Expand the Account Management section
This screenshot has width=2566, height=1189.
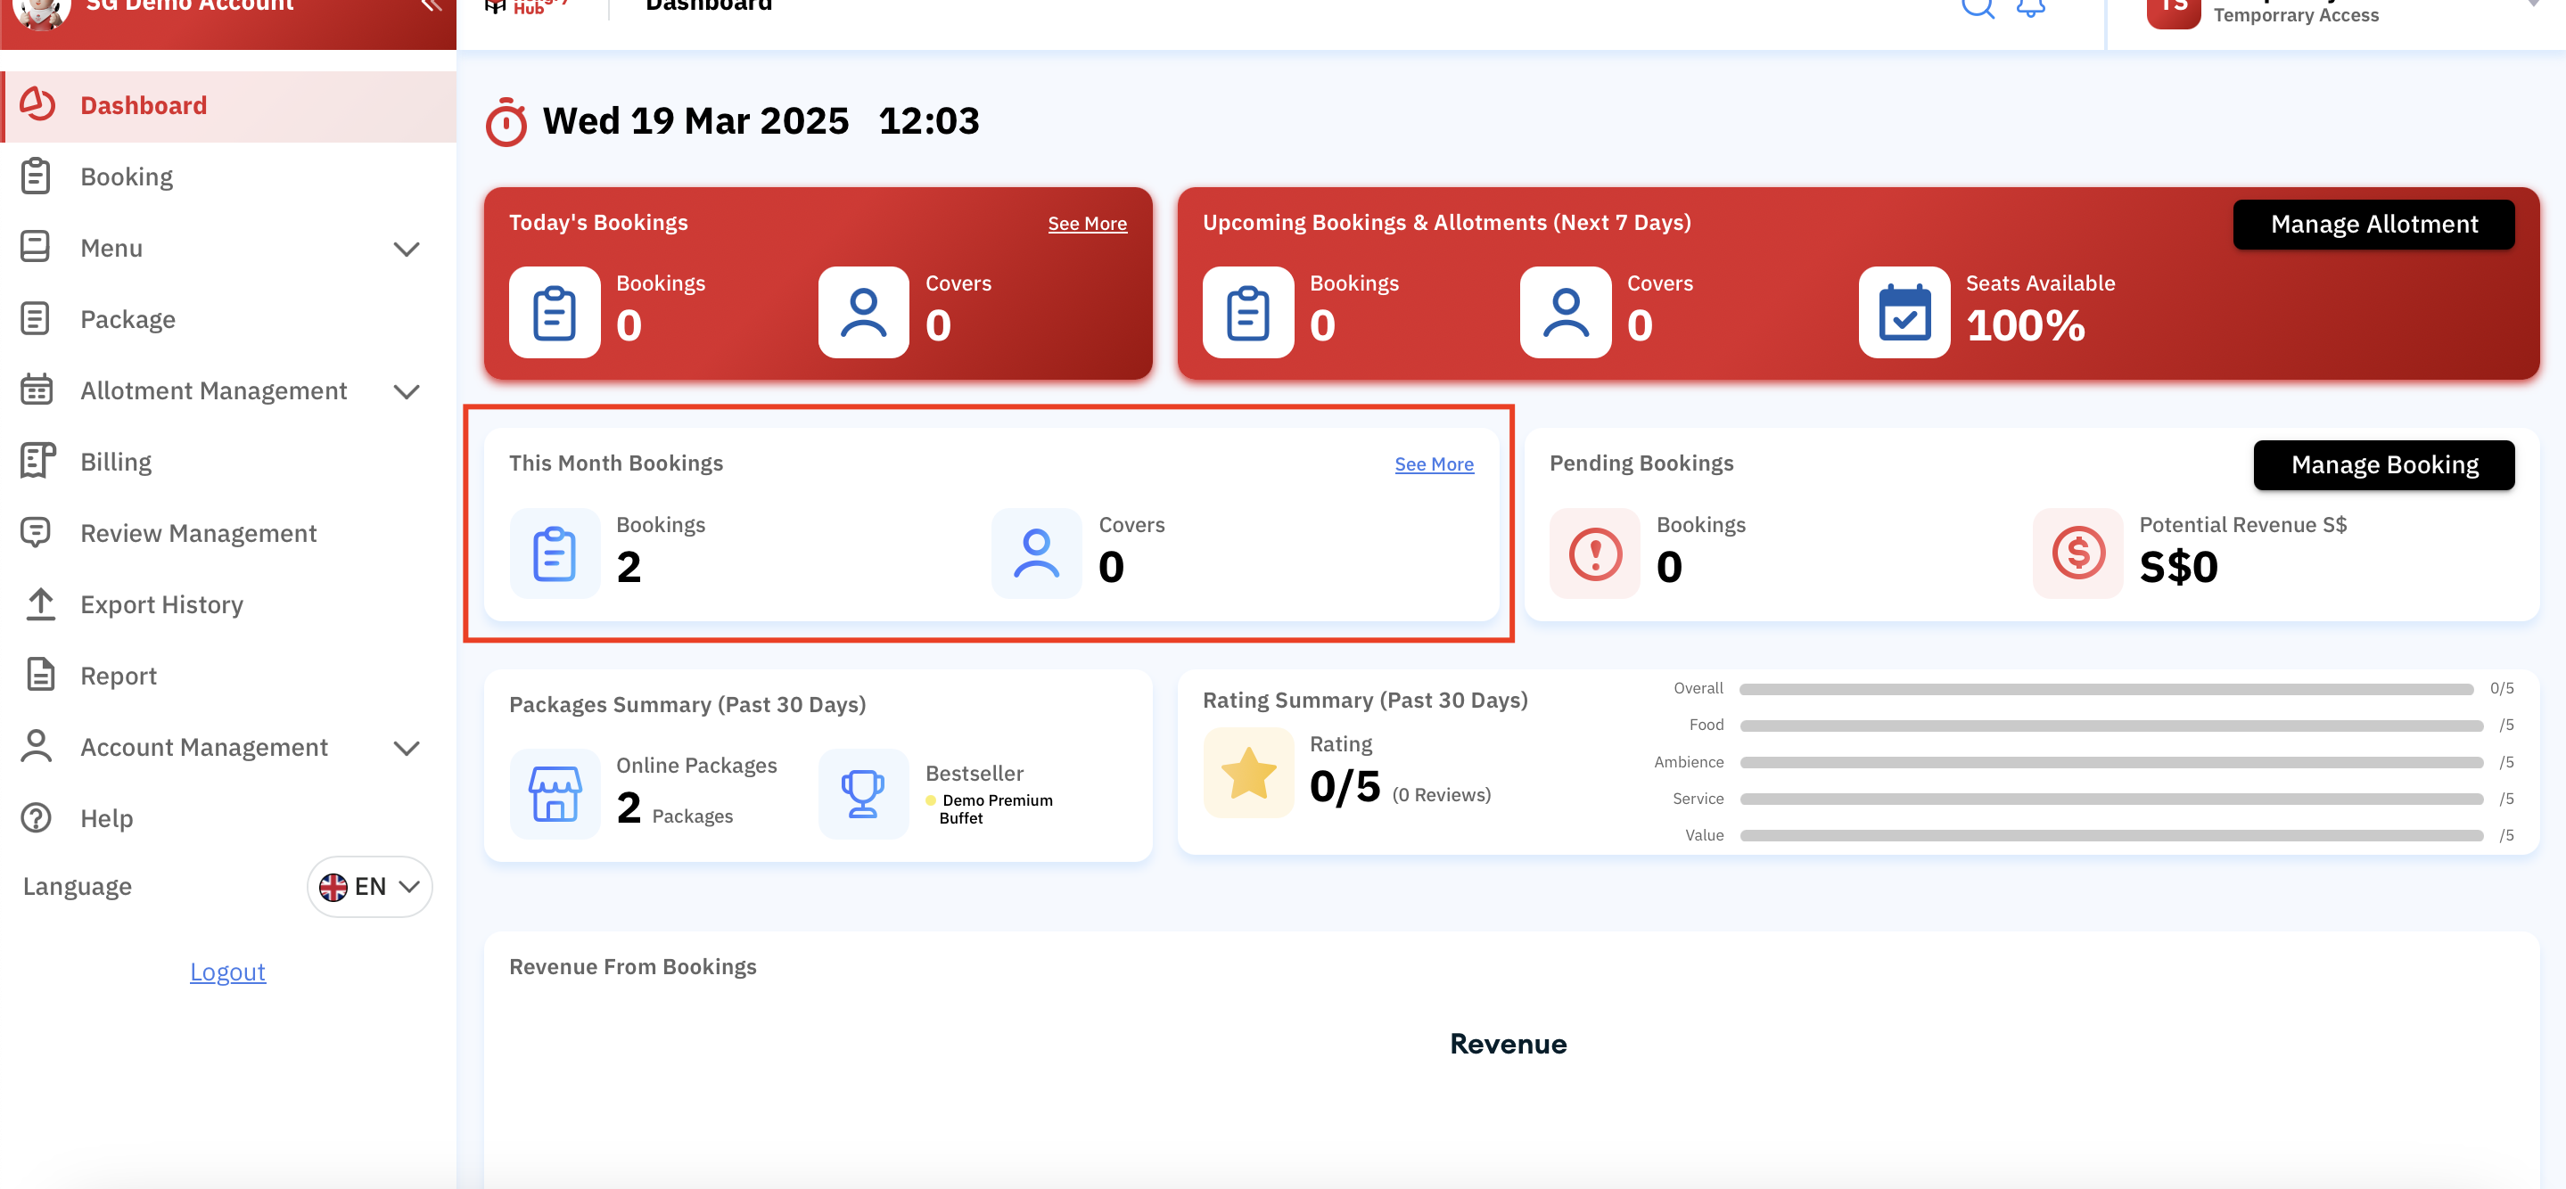407,748
